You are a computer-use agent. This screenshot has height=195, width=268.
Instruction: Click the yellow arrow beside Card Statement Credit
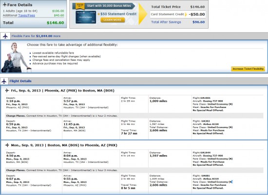tap(186, 14)
